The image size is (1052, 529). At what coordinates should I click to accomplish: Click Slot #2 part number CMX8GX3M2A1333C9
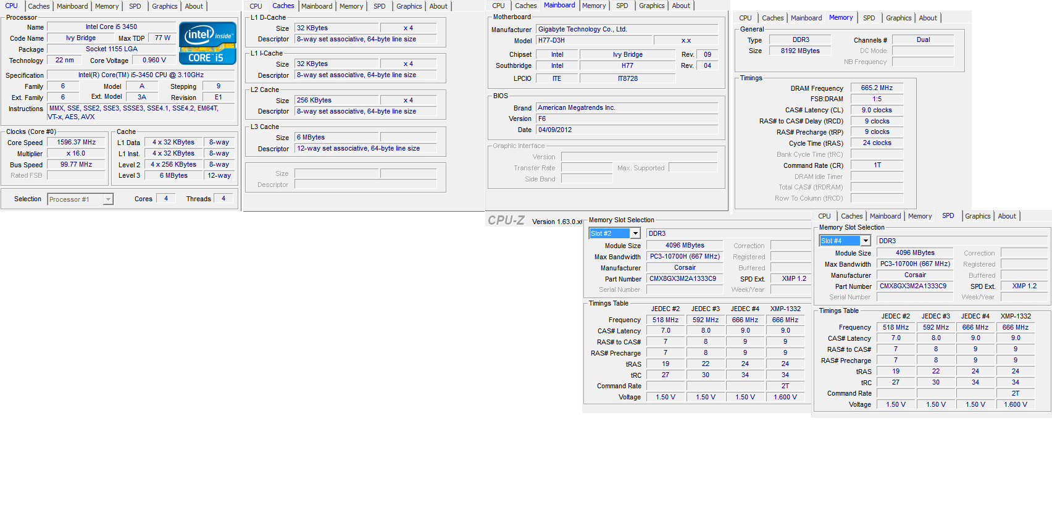(x=684, y=279)
